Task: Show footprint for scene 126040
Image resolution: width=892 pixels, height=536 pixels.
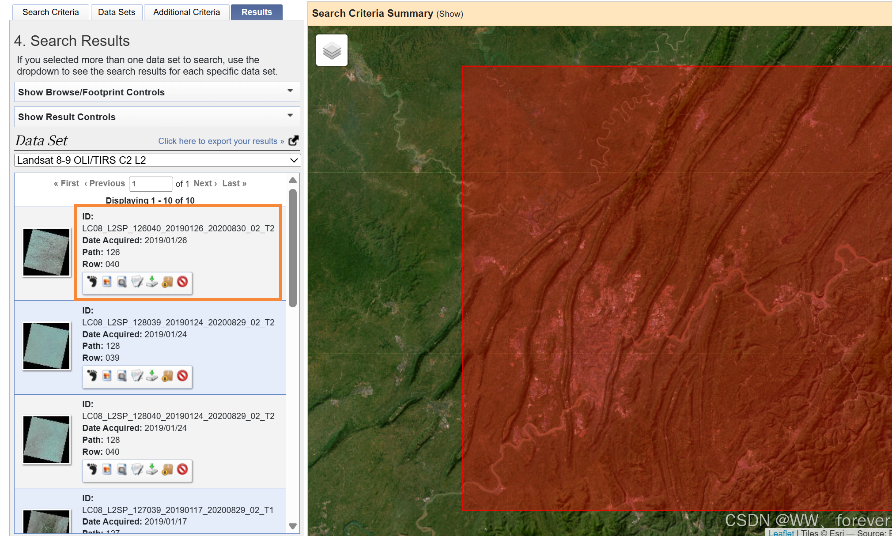Action: (92, 282)
